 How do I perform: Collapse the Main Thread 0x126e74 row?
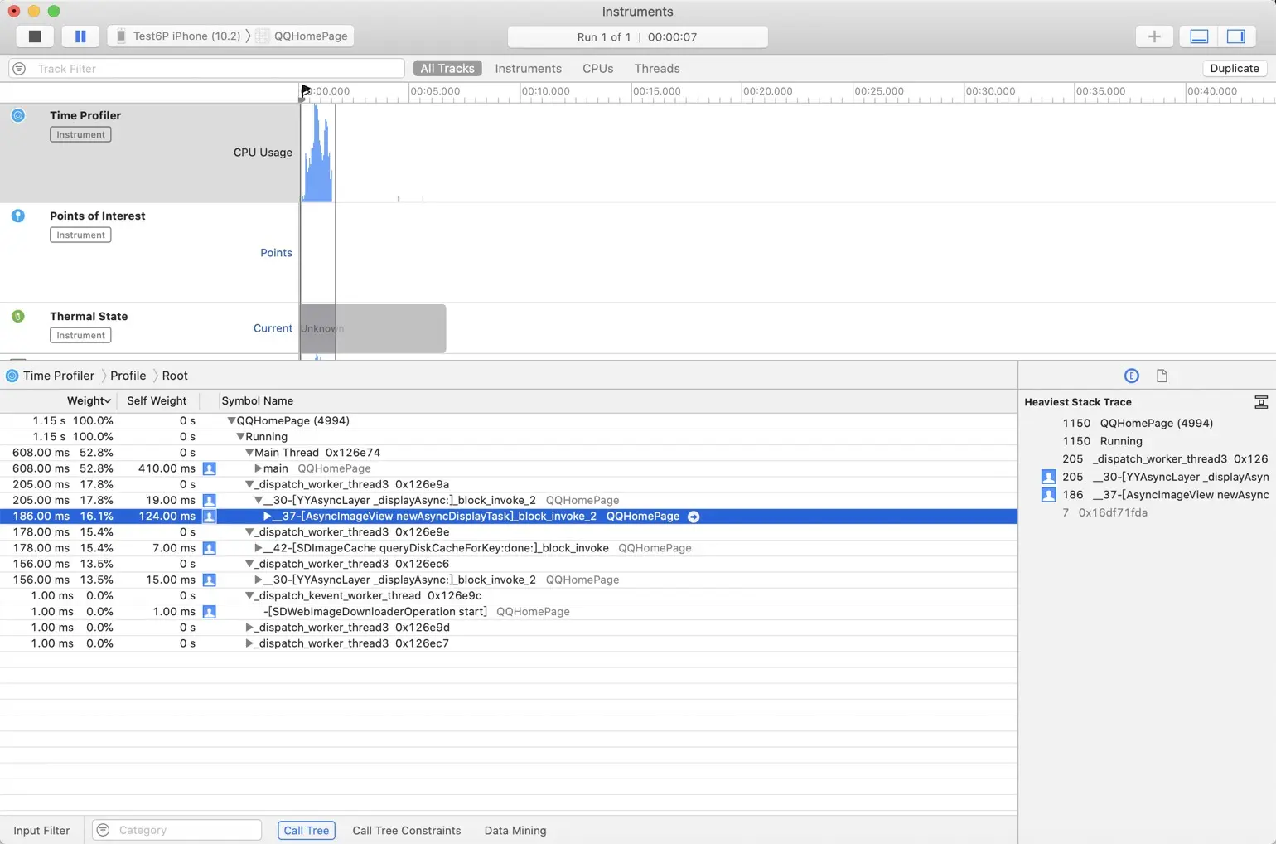[249, 453]
